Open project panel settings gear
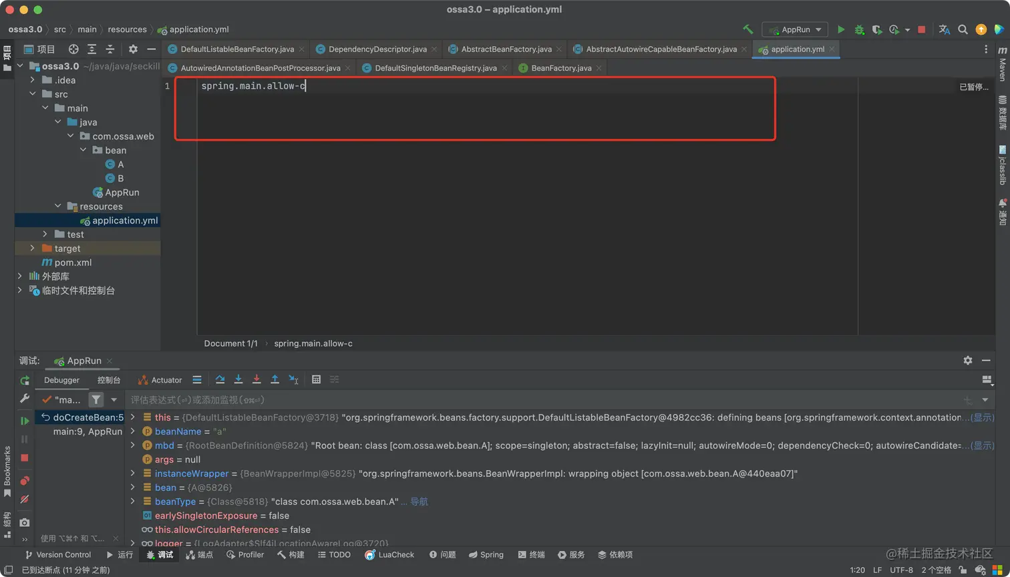The width and height of the screenshot is (1010, 577). 133,49
